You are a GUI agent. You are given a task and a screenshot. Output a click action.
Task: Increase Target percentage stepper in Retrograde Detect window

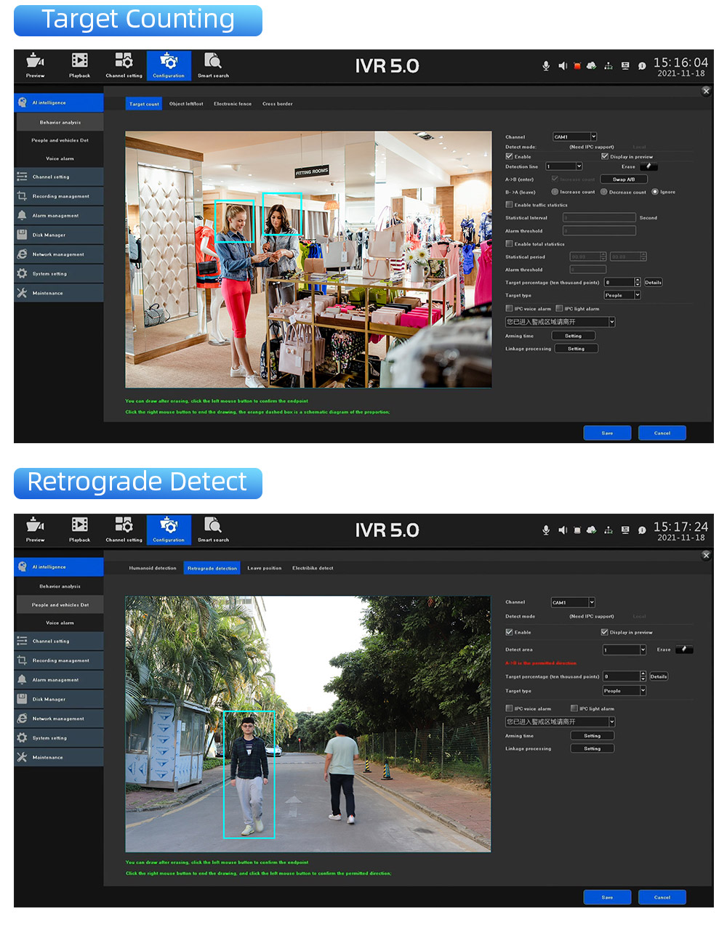coord(643,674)
